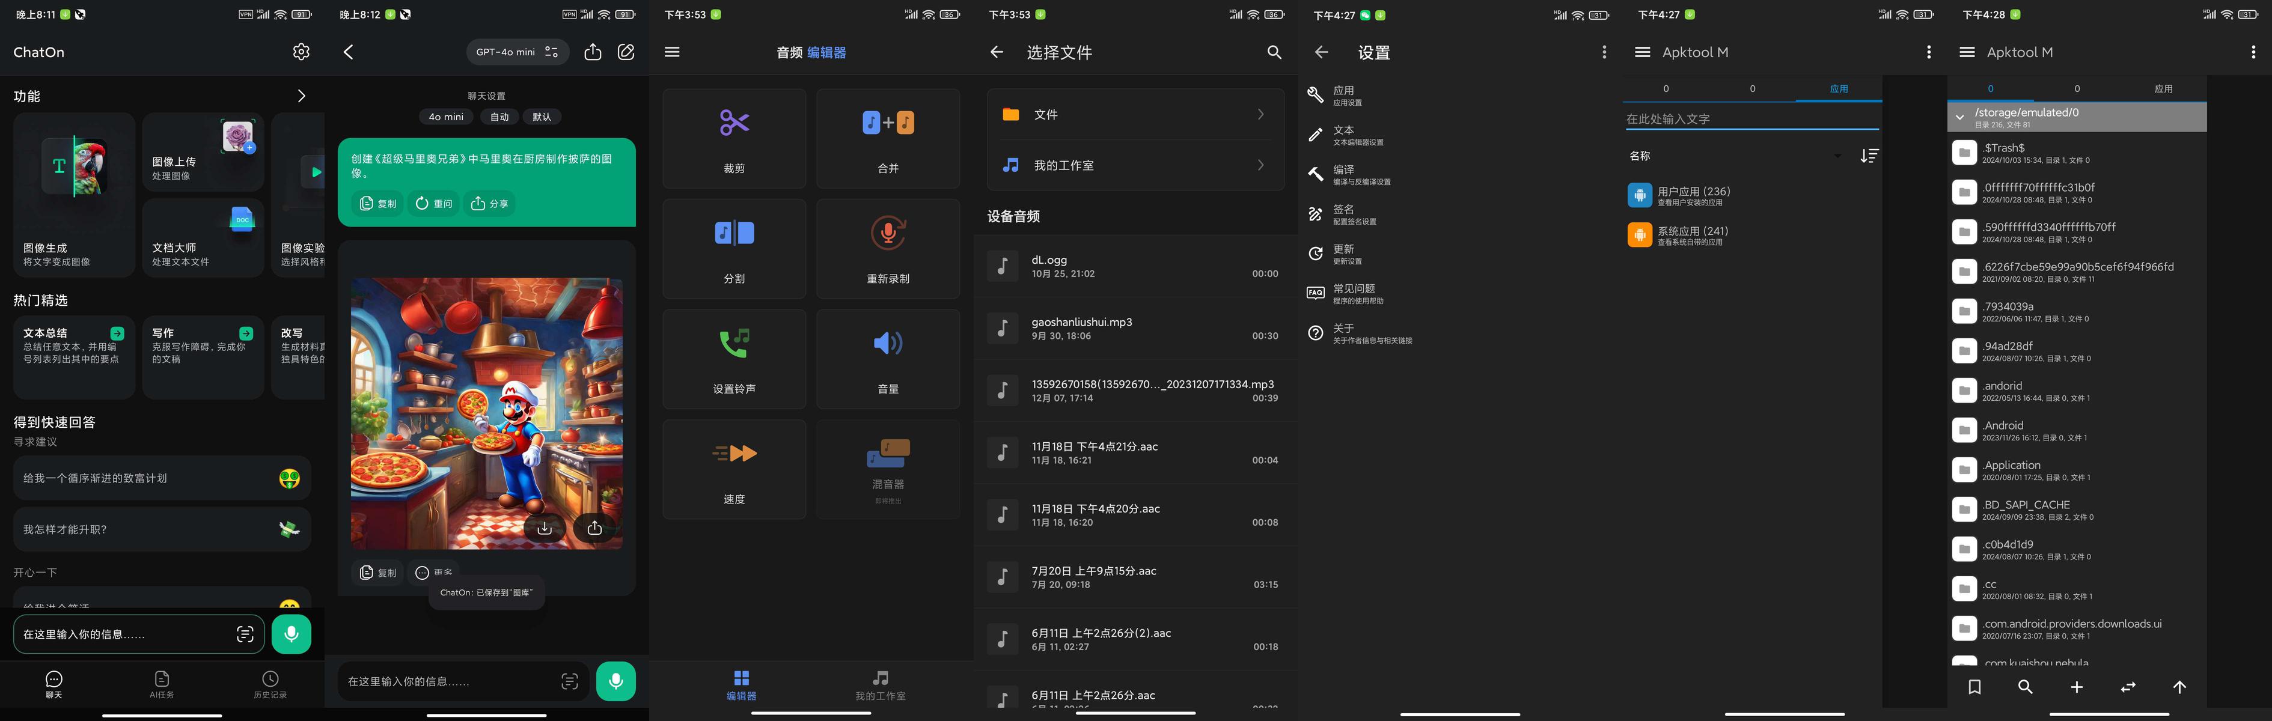Select the 4o mini chat setting chip
The height and width of the screenshot is (721, 2272).
[446, 117]
